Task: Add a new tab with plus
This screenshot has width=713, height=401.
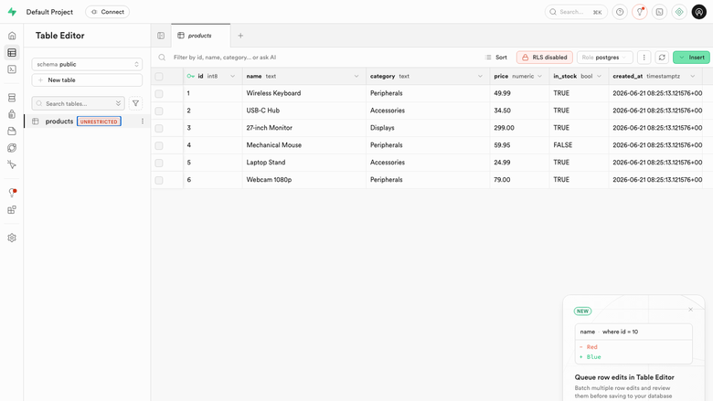Action: [x=240, y=36]
